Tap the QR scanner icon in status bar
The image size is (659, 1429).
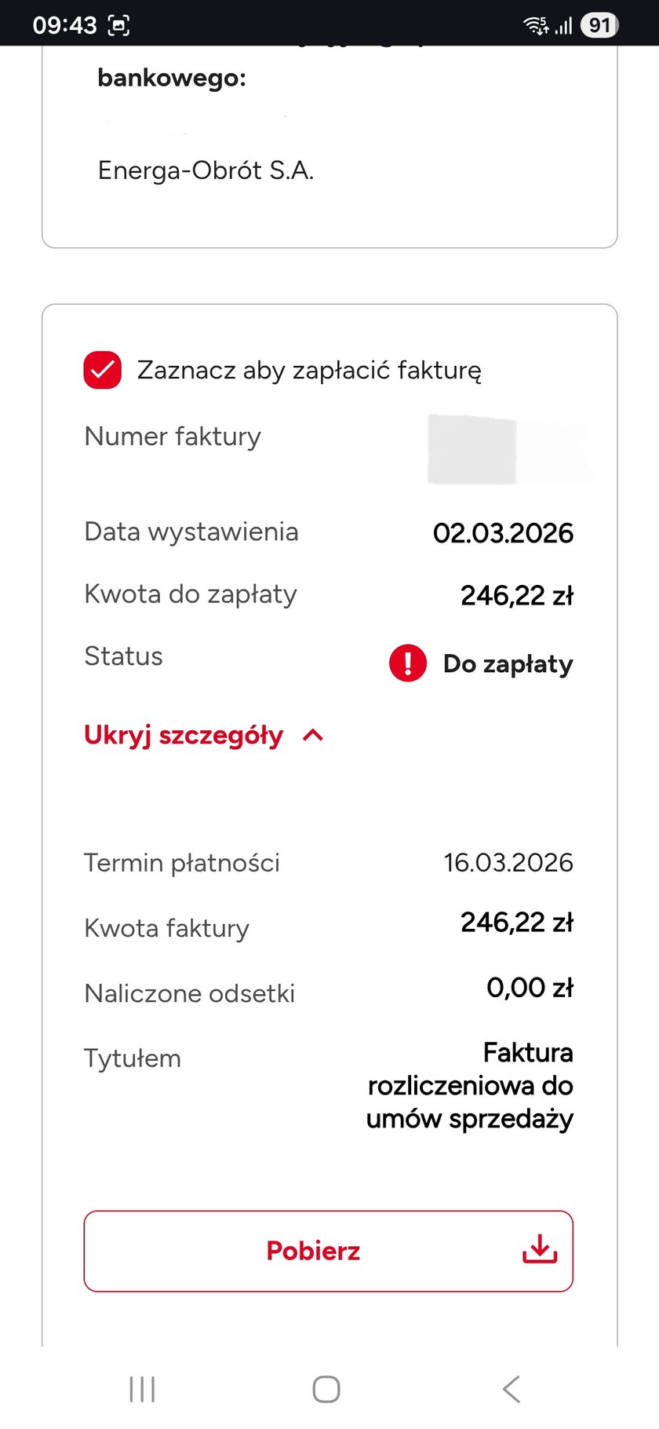pos(119,24)
